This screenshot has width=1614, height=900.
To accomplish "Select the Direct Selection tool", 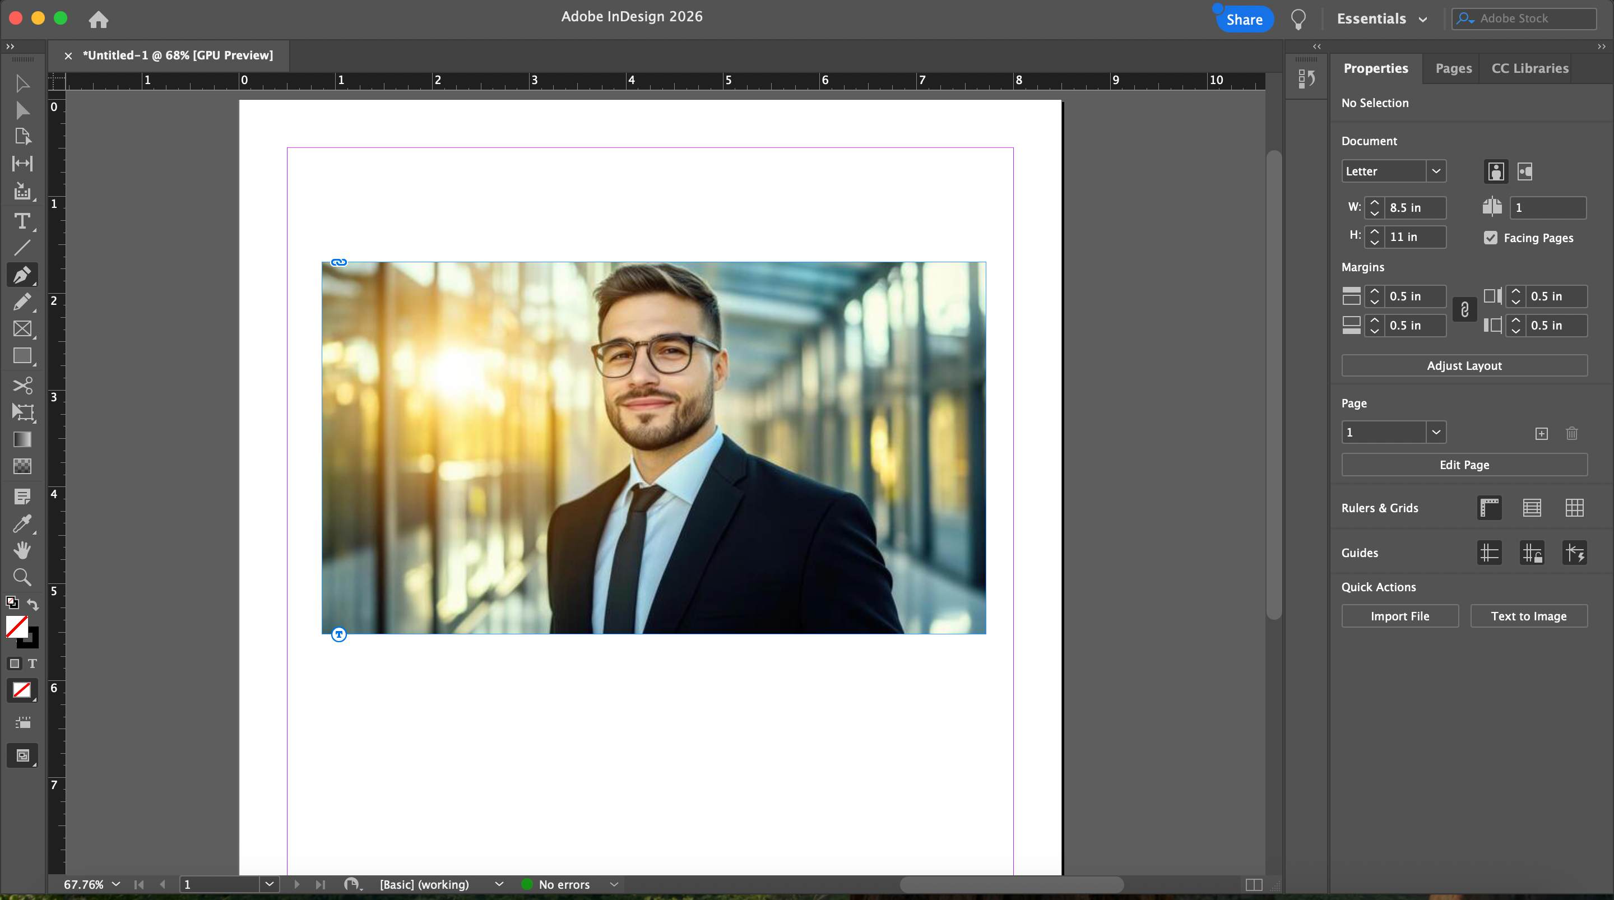I will [x=22, y=110].
